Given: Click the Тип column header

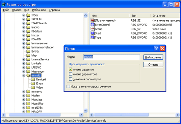Looking at the screenshot, I should click(140, 16).
